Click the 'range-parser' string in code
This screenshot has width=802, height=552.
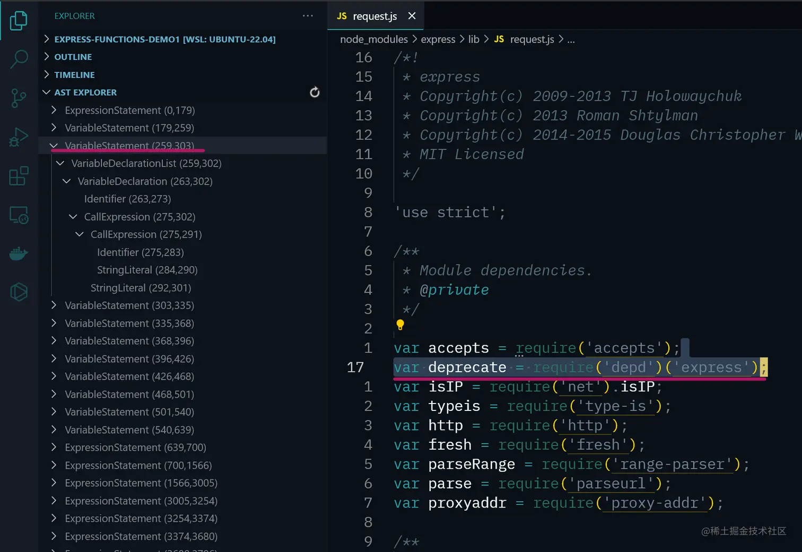(672, 465)
